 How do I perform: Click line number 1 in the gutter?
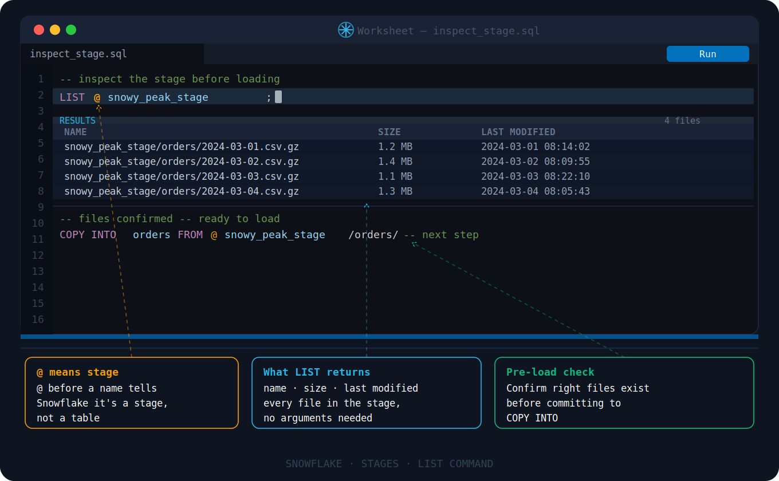pos(41,79)
